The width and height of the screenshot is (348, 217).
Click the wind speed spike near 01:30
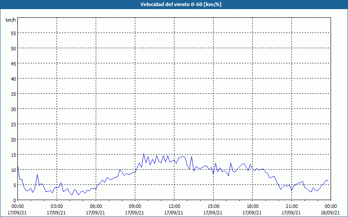point(37,174)
